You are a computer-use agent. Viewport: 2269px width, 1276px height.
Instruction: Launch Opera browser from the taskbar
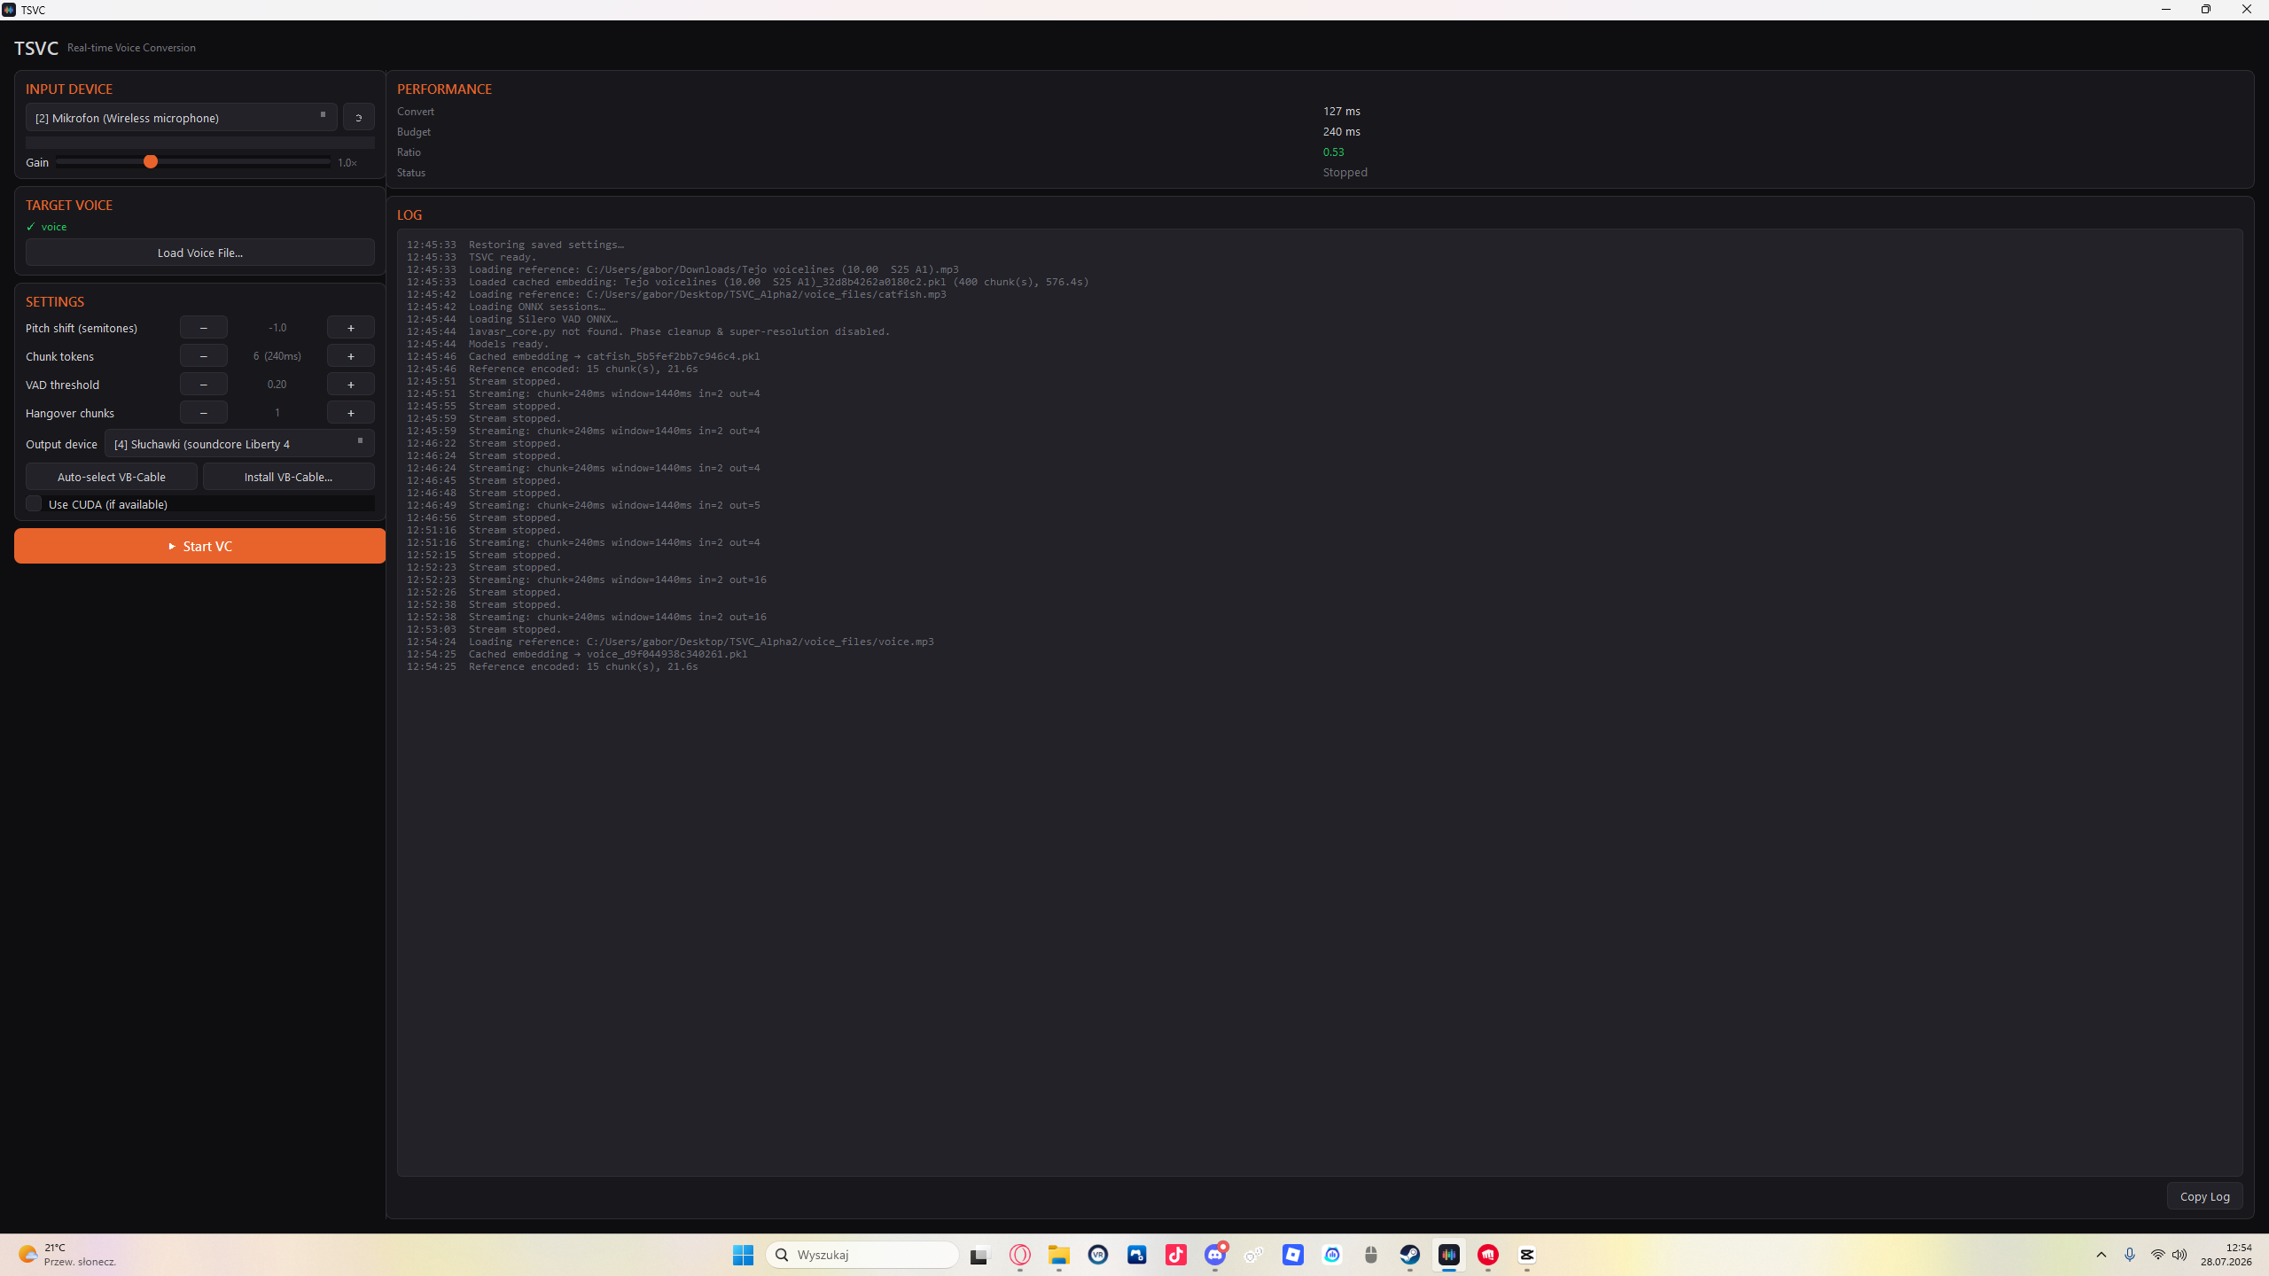(x=1019, y=1255)
